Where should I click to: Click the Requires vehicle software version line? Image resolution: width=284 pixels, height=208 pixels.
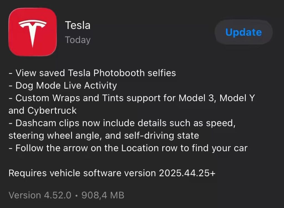(x=112, y=173)
